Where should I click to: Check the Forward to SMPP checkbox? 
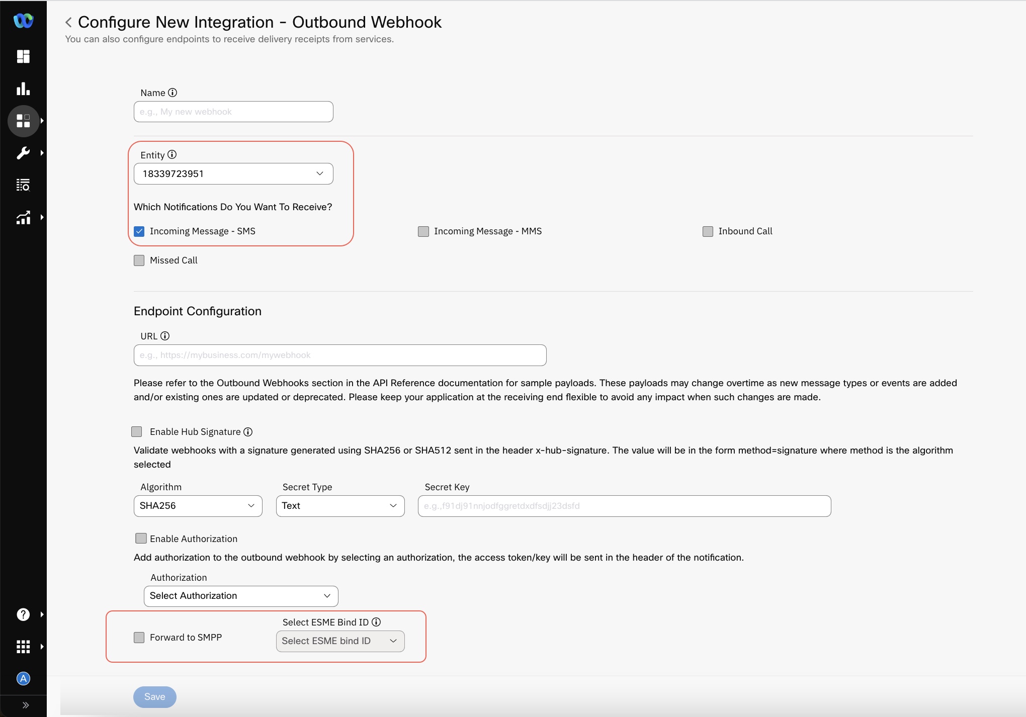pyautogui.click(x=139, y=638)
